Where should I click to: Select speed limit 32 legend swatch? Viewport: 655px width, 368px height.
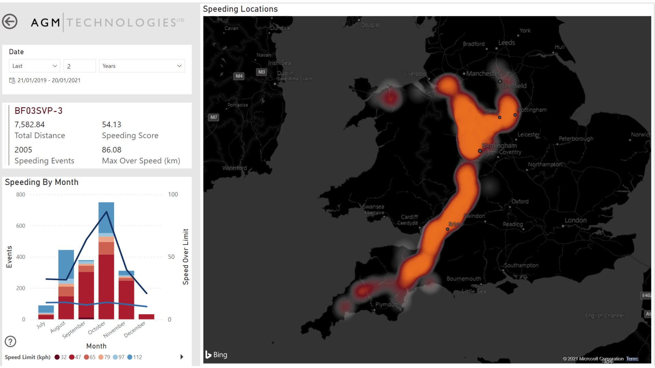pos(57,357)
